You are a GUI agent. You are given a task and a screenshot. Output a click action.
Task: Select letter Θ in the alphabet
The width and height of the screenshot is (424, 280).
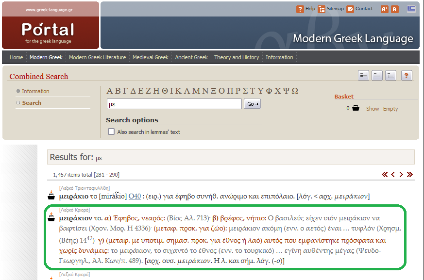[165, 91]
